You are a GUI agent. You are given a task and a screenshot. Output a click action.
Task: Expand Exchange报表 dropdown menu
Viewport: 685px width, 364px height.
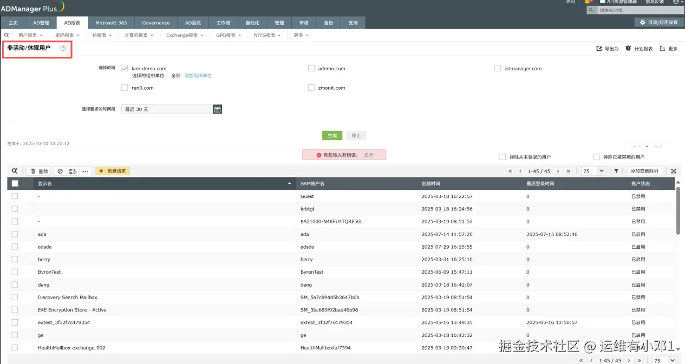coord(185,35)
